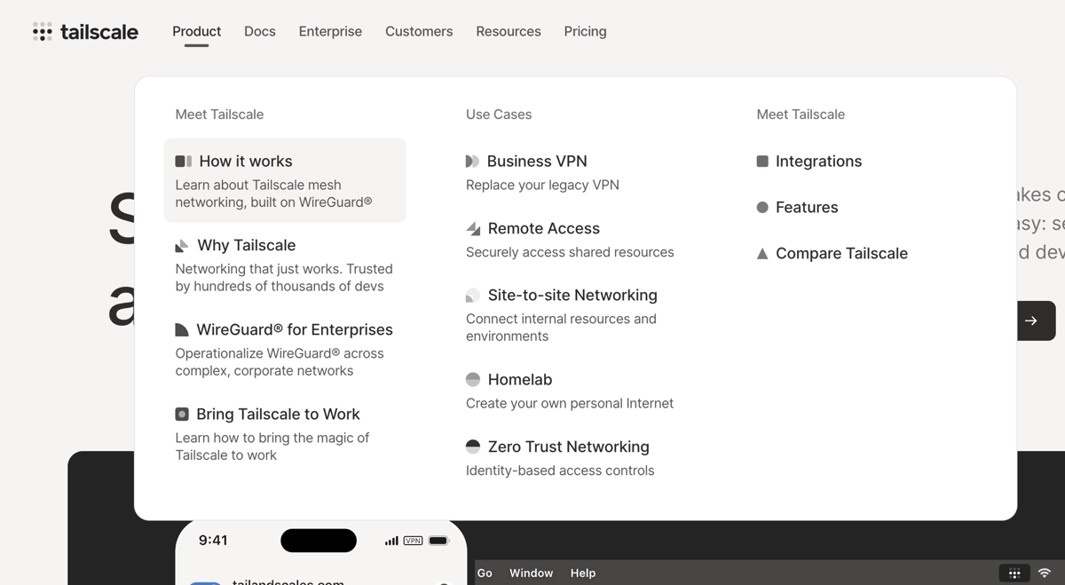This screenshot has height=585, width=1065.
Task: Click the Integrations square icon
Action: coord(762,161)
